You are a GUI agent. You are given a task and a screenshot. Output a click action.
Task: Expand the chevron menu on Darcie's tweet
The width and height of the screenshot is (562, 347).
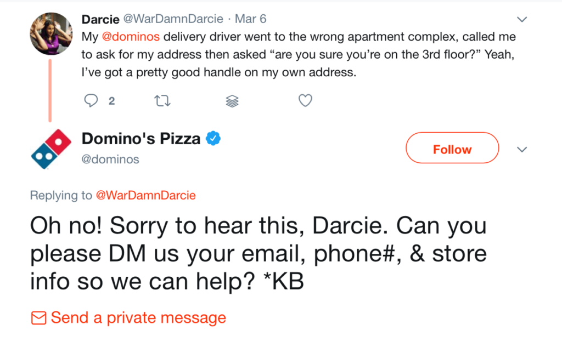click(522, 19)
